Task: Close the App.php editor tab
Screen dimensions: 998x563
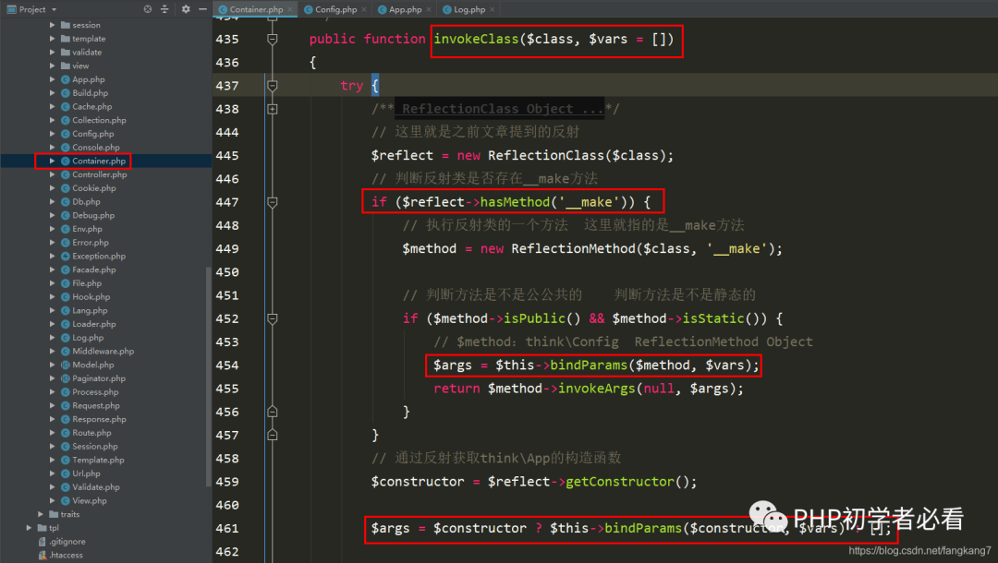Action: pos(429,9)
